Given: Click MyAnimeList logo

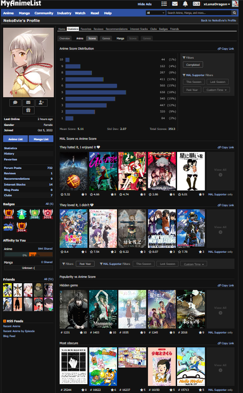Looking at the screenshot, I should 21,3.
